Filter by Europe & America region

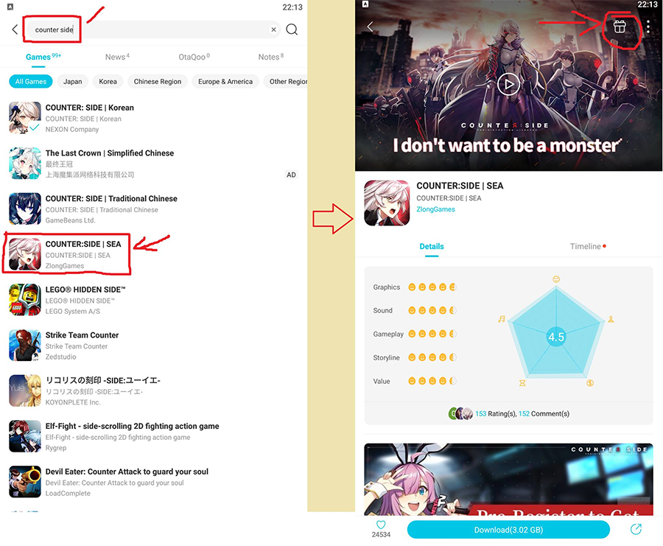point(225,82)
